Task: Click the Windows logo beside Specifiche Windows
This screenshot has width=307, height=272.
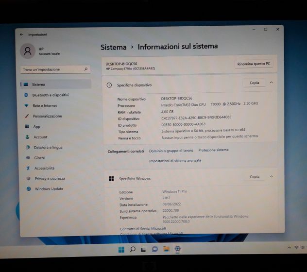Action: coord(111,179)
